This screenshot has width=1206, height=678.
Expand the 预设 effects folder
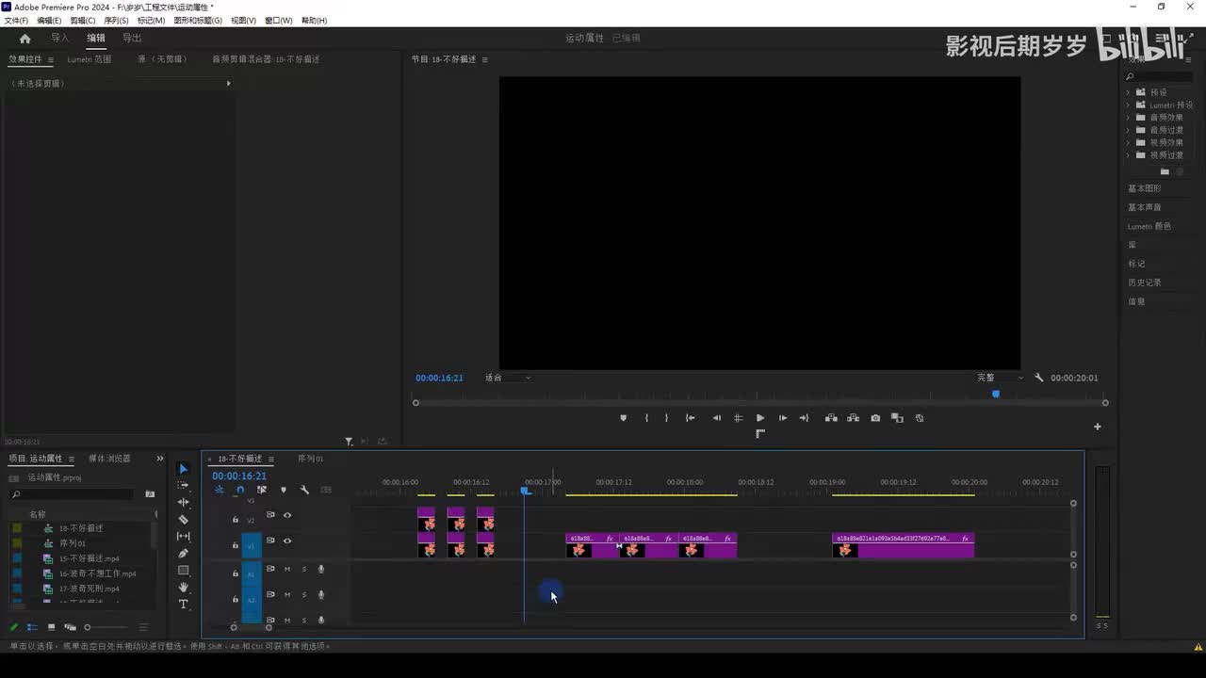tap(1129, 92)
